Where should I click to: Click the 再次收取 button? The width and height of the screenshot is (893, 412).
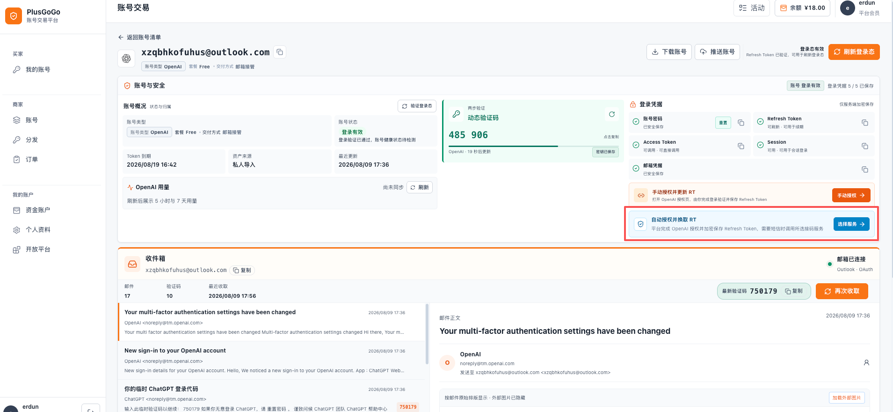[842, 291]
